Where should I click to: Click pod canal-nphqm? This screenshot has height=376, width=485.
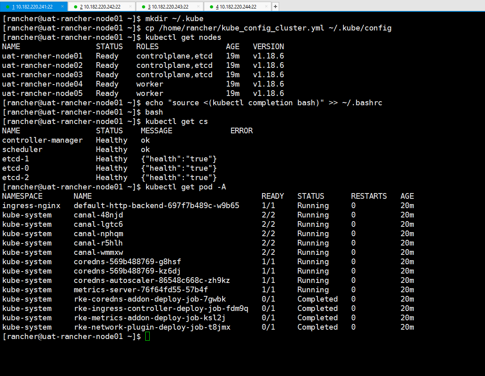[98, 234]
